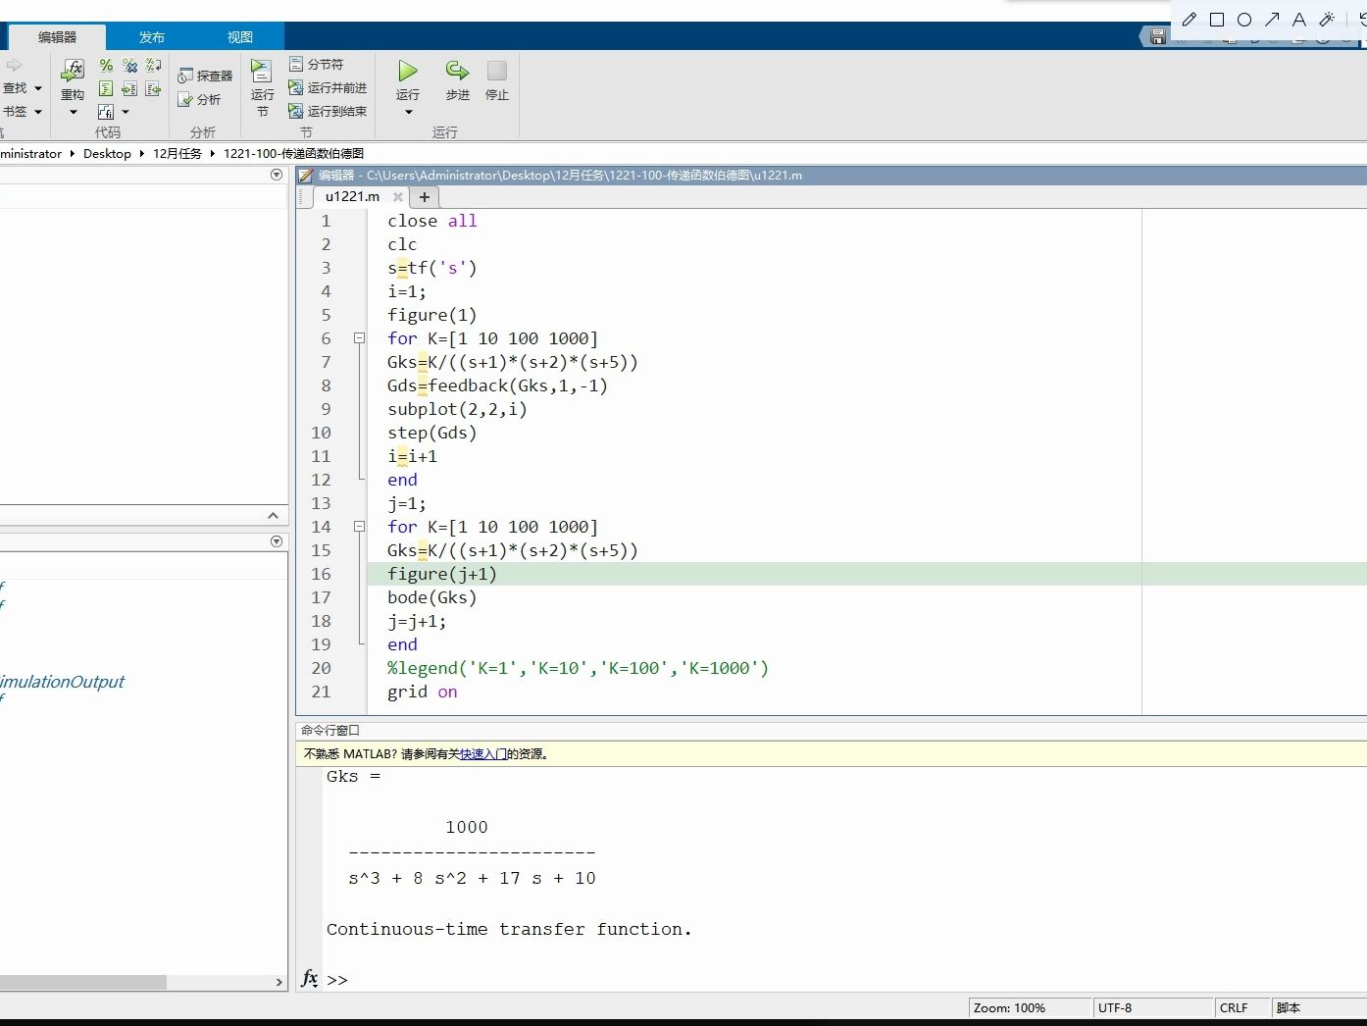Click the Step (步进) icon
Screen dimensions: 1367x1026
[457, 72]
